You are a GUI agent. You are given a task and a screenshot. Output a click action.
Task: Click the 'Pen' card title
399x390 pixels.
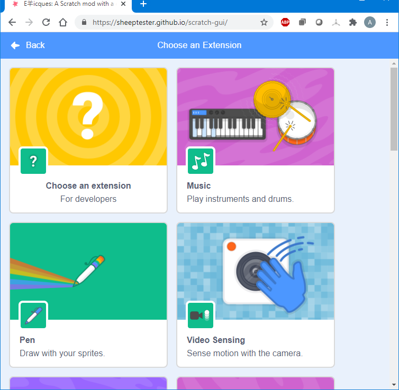tap(27, 340)
